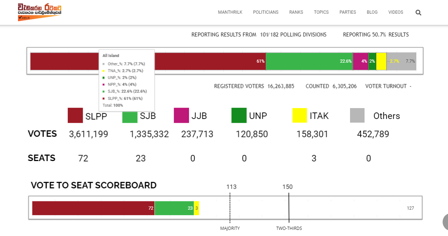The width and height of the screenshot is (448, 236).
Task: Select the SJB 22.6% vote share bar segment
Action: click(309, 61)
